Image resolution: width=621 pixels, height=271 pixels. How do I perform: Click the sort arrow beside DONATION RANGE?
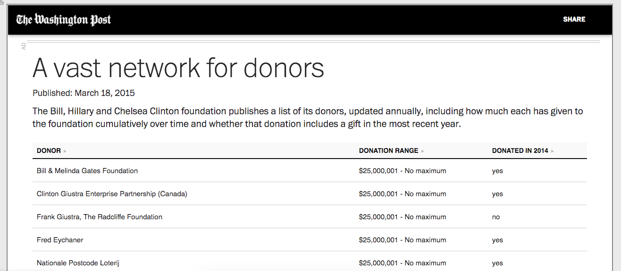click(x=423, y=151)
